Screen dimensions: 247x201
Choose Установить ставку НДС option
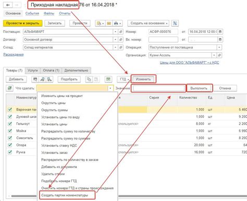point(59,146)
